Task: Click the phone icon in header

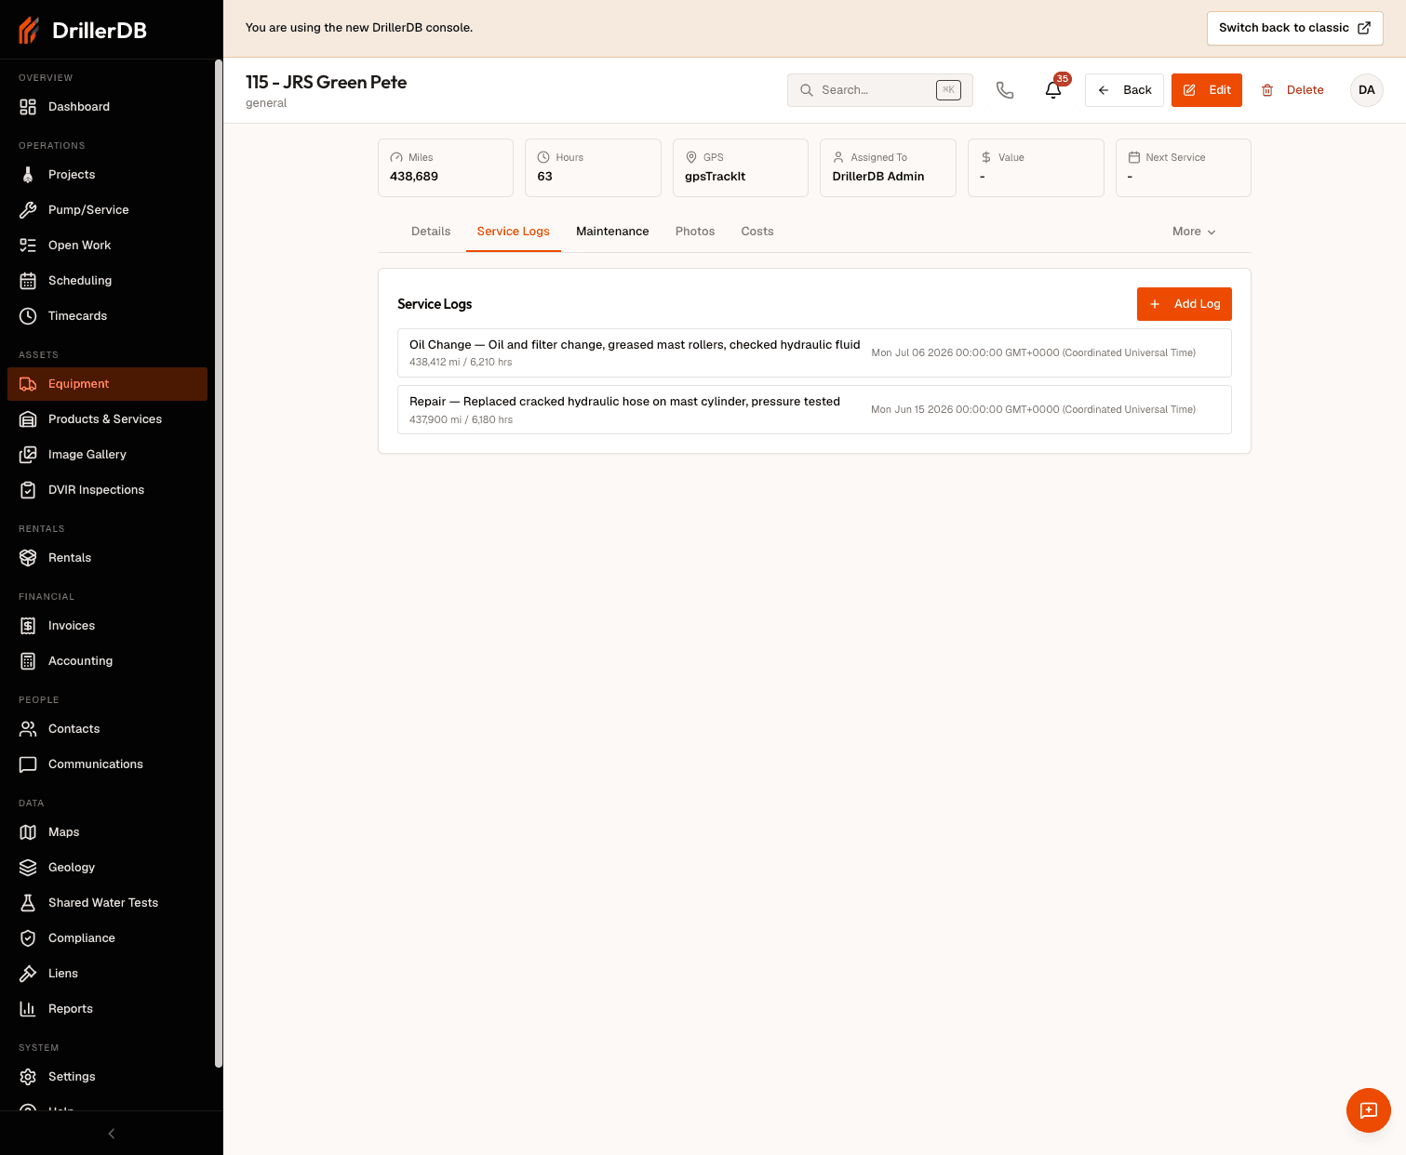Action: pyautogui.click(x=1005, y=90)
